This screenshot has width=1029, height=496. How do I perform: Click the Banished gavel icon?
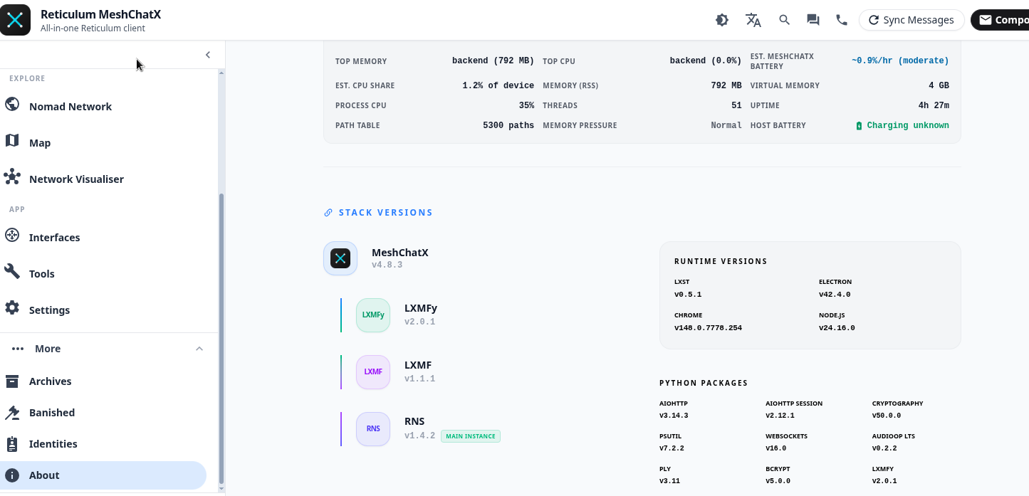[x=12, y=413]
